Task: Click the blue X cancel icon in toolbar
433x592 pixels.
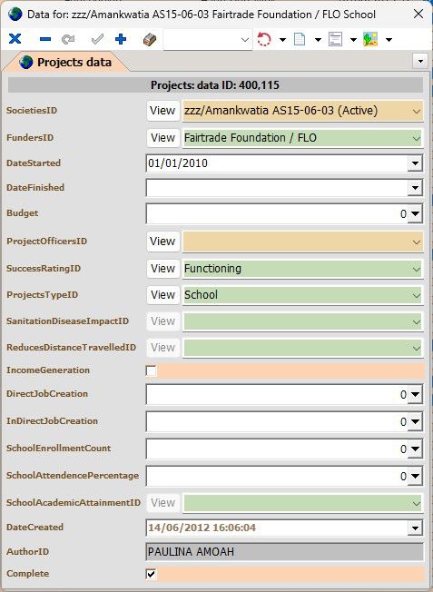Action: point(15,39)
